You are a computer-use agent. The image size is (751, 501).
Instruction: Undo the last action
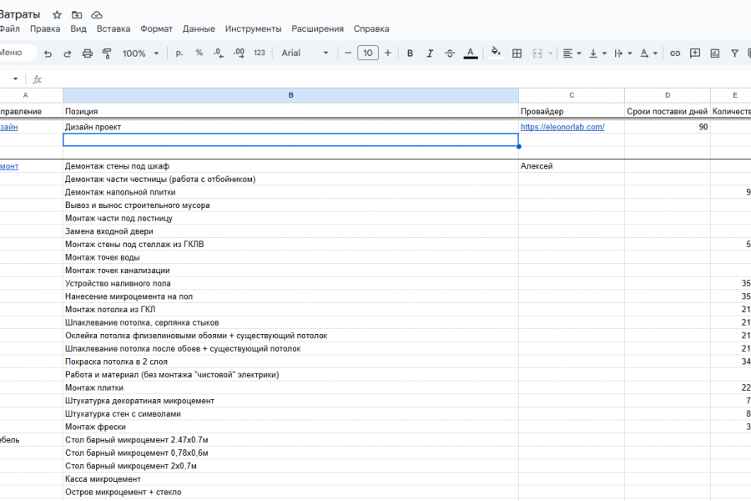[48, 53]
